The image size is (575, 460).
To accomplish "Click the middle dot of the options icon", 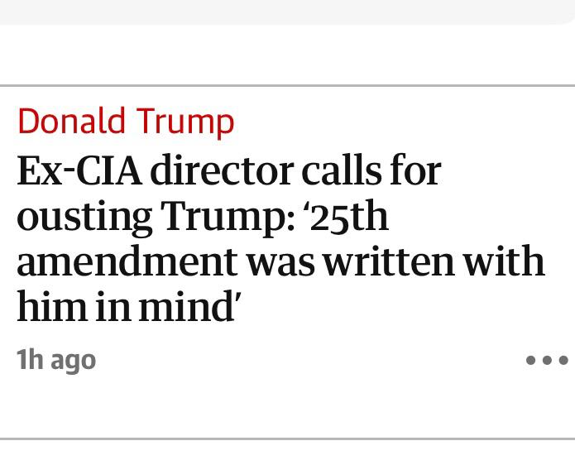I will 547,360.
